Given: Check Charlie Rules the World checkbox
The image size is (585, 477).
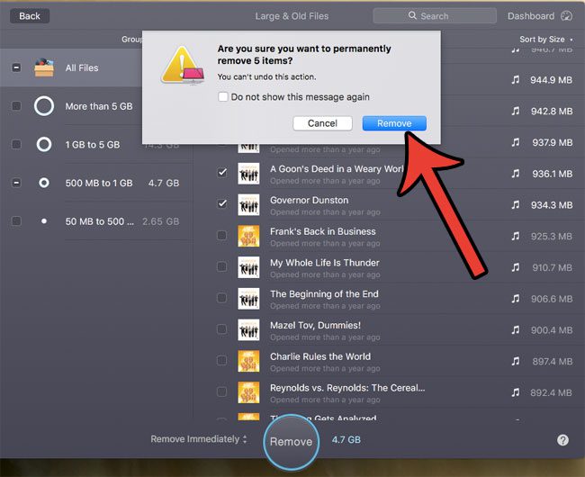Looking at the screenshot, I should [222, 361].
